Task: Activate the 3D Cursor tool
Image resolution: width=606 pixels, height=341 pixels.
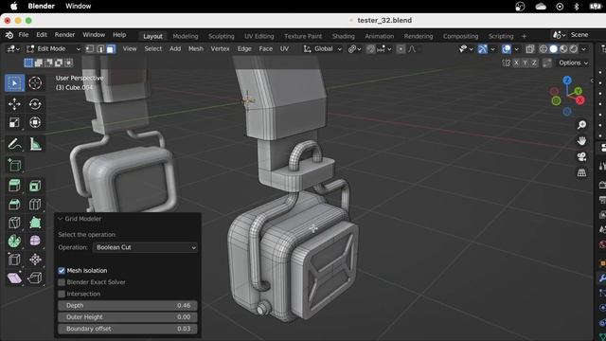Action: [x=35, y=83]
